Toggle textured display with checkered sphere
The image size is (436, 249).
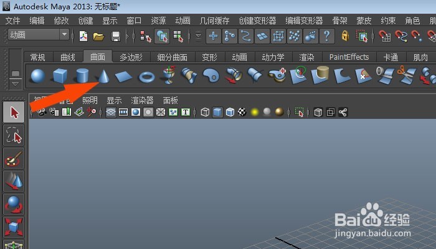click(x=242, y=112)
